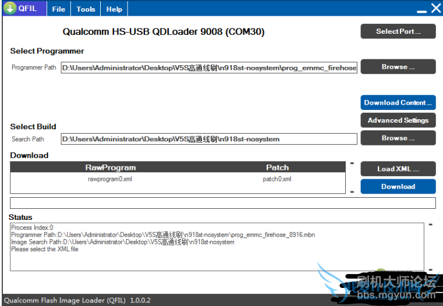
Task: Click the RawProgram column header
Action: 111,168
